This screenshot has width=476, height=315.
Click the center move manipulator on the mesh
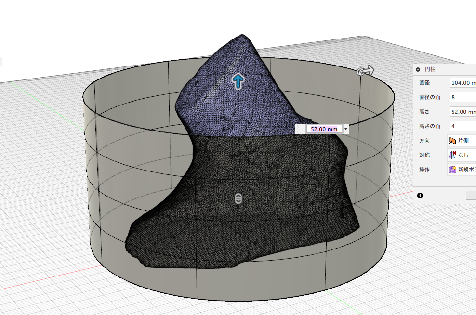238,198
